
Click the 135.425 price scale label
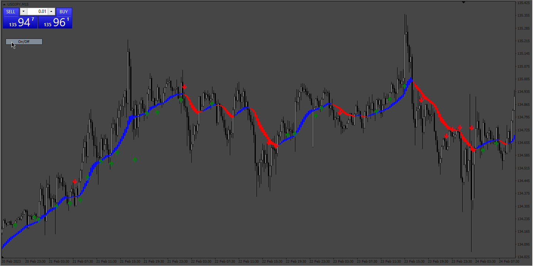coord(523,3)
